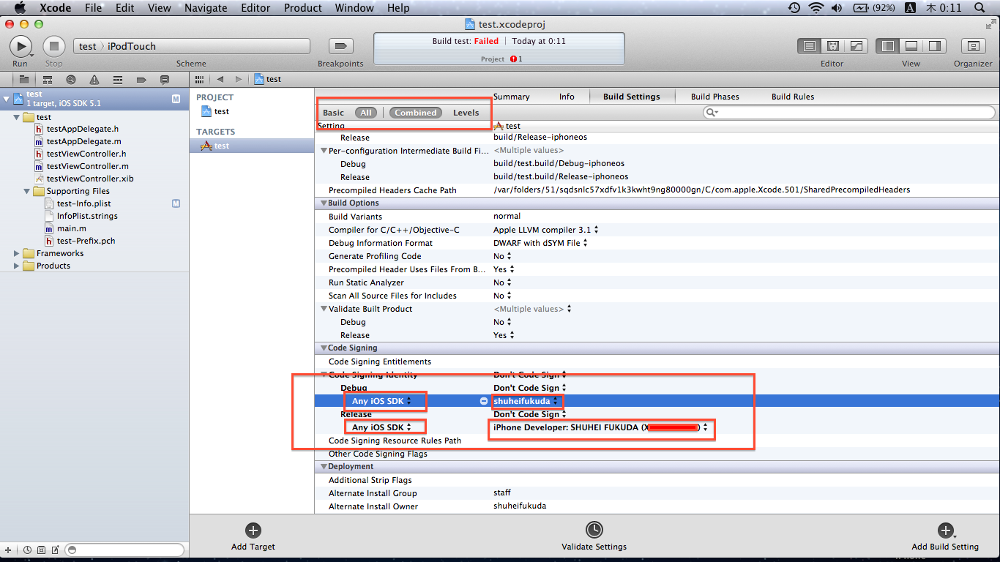This screenshot has width=1000, height=562.
Task: Collapse the Supporting Files group
Action: (x=27, y=191)
